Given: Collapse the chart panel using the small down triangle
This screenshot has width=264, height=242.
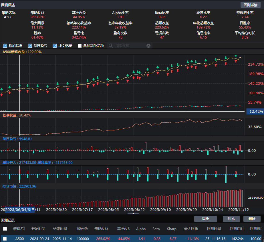Looking at the screenshot, I should [133, 213].
